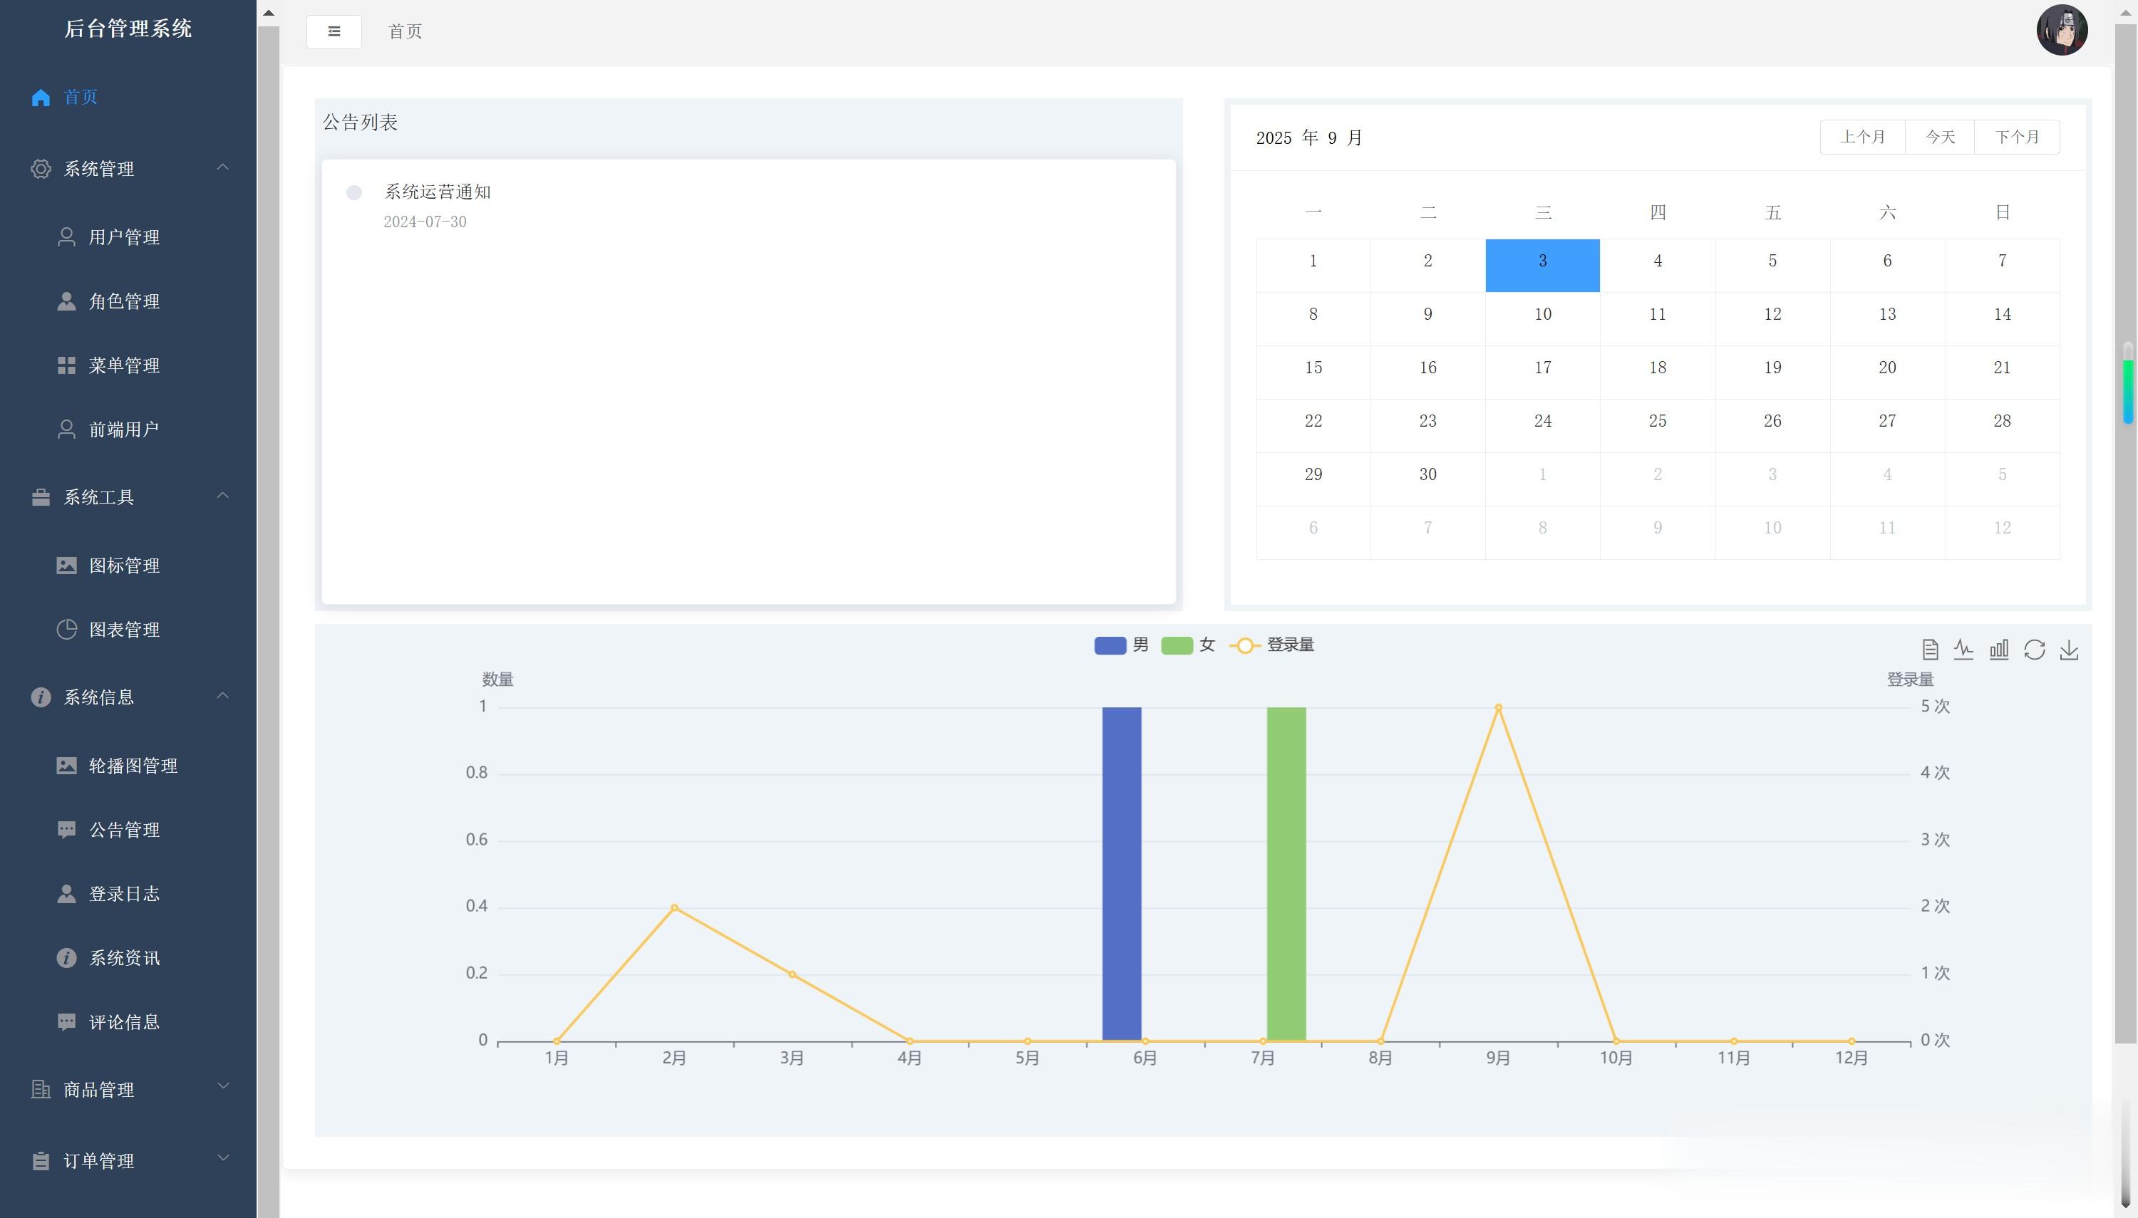The width and height of the screenshot is (2138, 1218).
Task: Click the 上个月 calendar button
Action: point(1862,137)
